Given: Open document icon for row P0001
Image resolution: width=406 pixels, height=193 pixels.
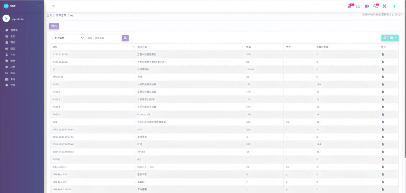Looking at the screenshot, I should click(383, 85).
